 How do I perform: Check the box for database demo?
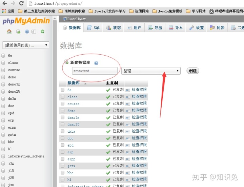(63, 111)
